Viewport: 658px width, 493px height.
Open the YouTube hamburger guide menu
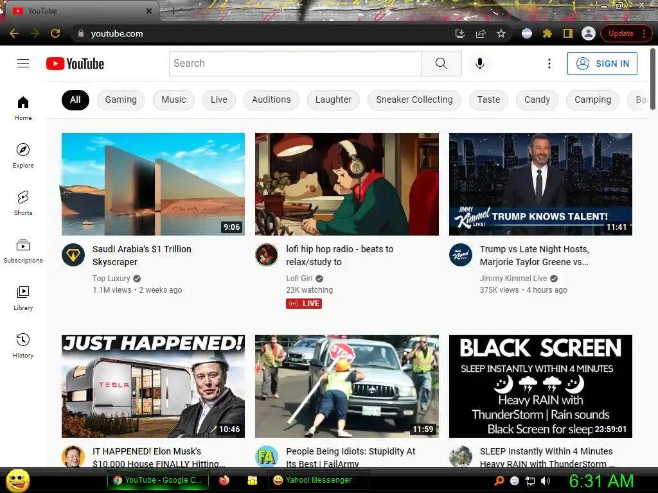tap(23, 64)
